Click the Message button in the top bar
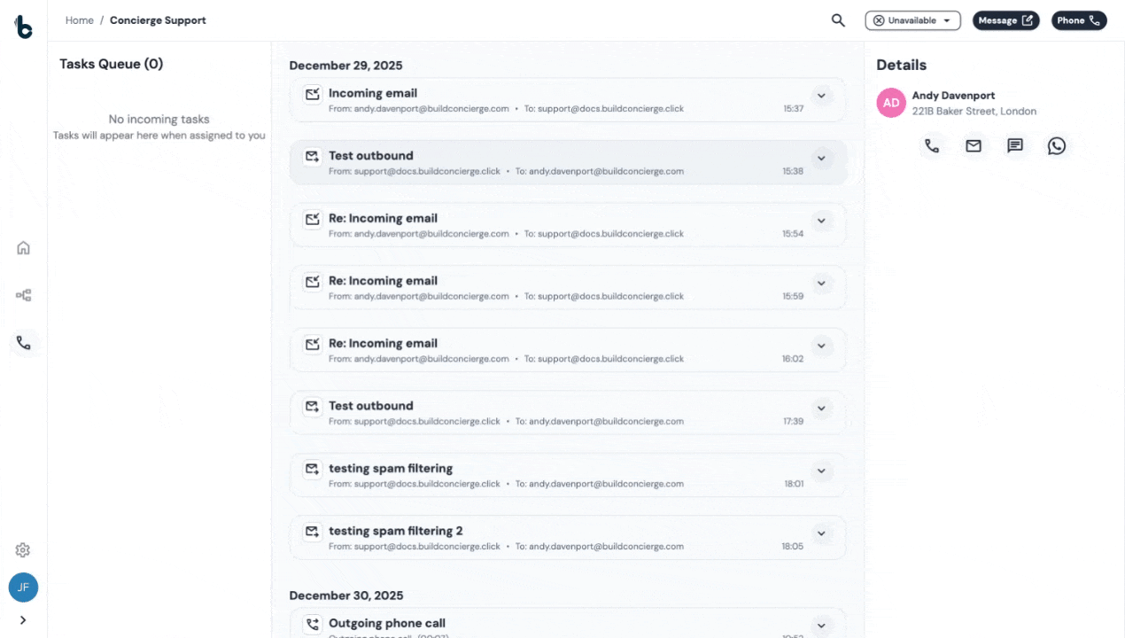1125x638 pixels. (1005, 19)
